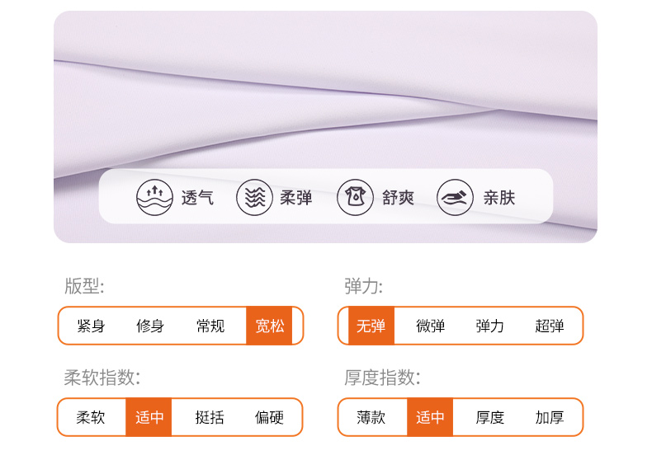The height and width of the screenshot is (474, 652).
Task: Select 紧身 fit option
Action: point(91,326)
